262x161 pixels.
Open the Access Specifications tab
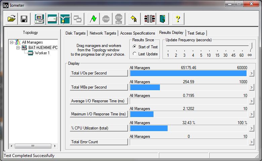pyautogui.click(x=137, y=33)
